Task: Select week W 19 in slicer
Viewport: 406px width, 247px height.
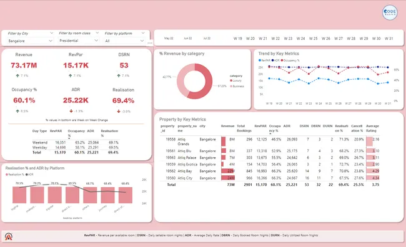Action: tap(238, 39)
